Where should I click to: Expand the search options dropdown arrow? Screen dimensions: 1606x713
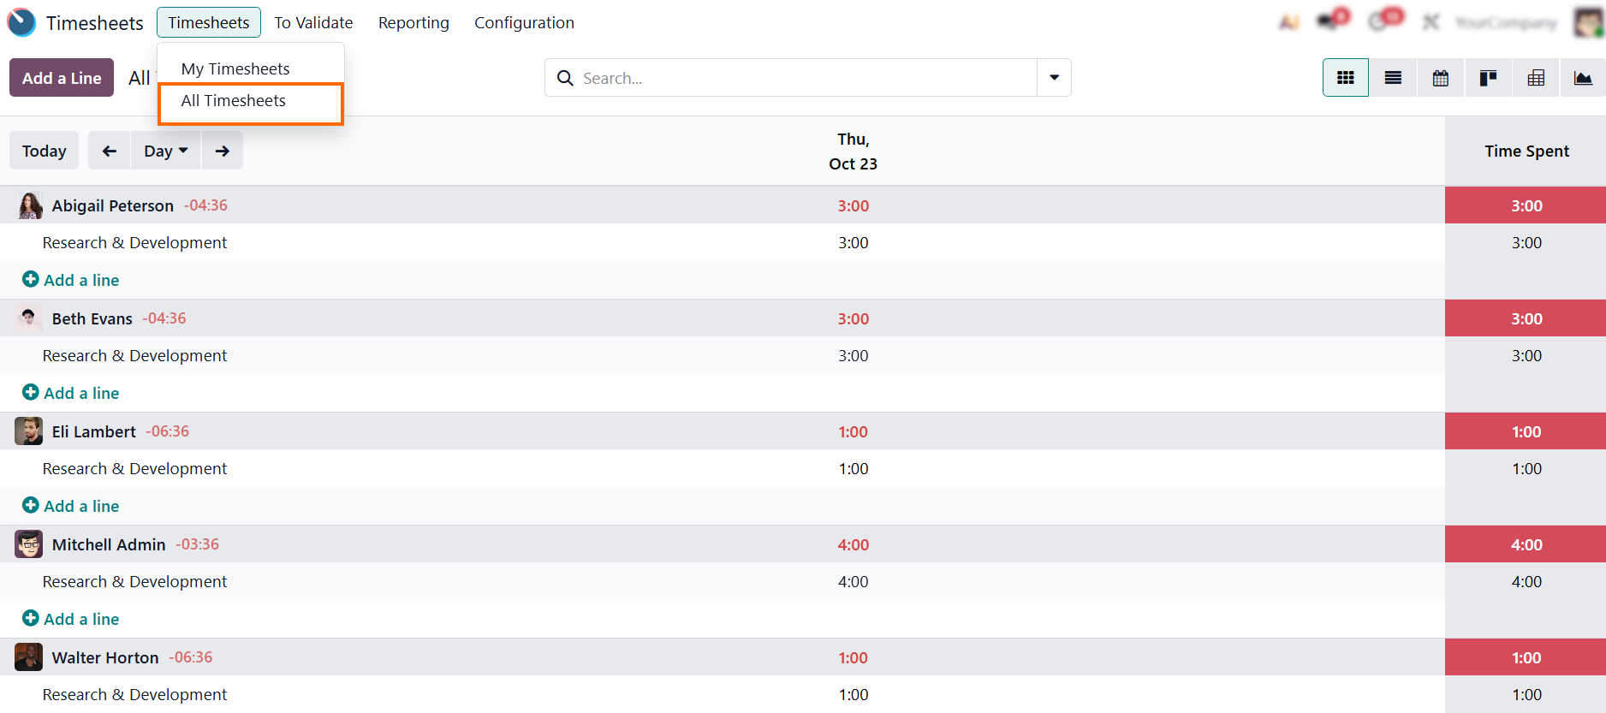tap(1054, 78)
